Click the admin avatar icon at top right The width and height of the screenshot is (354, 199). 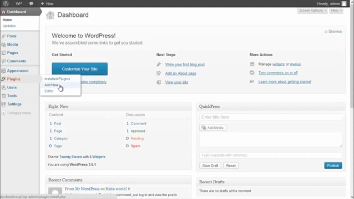344,4
